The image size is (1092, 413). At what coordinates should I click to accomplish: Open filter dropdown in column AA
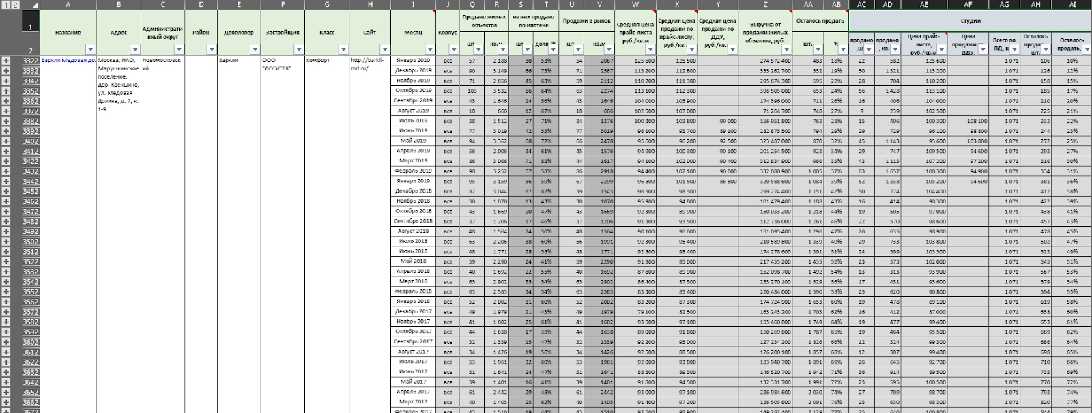pos(819,50)
